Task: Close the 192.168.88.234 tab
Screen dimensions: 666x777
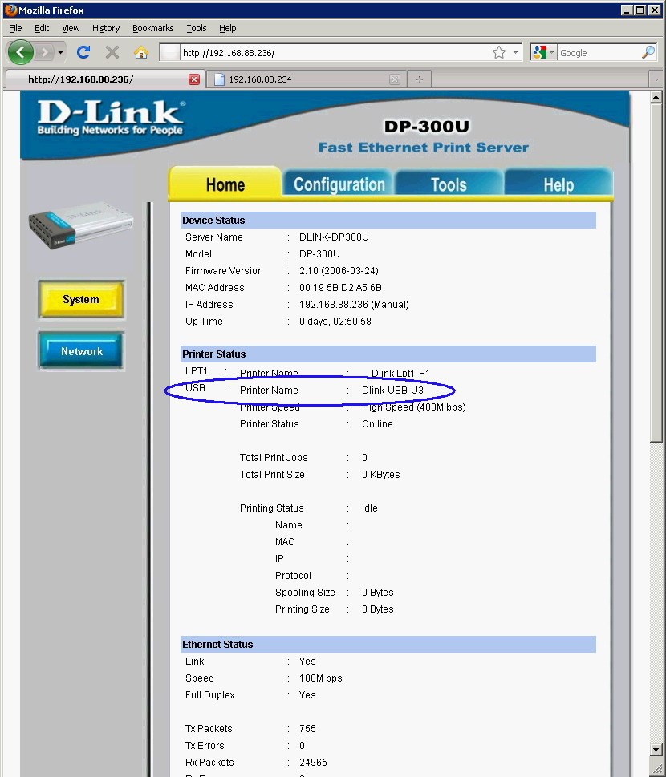Action: point(395,79)
